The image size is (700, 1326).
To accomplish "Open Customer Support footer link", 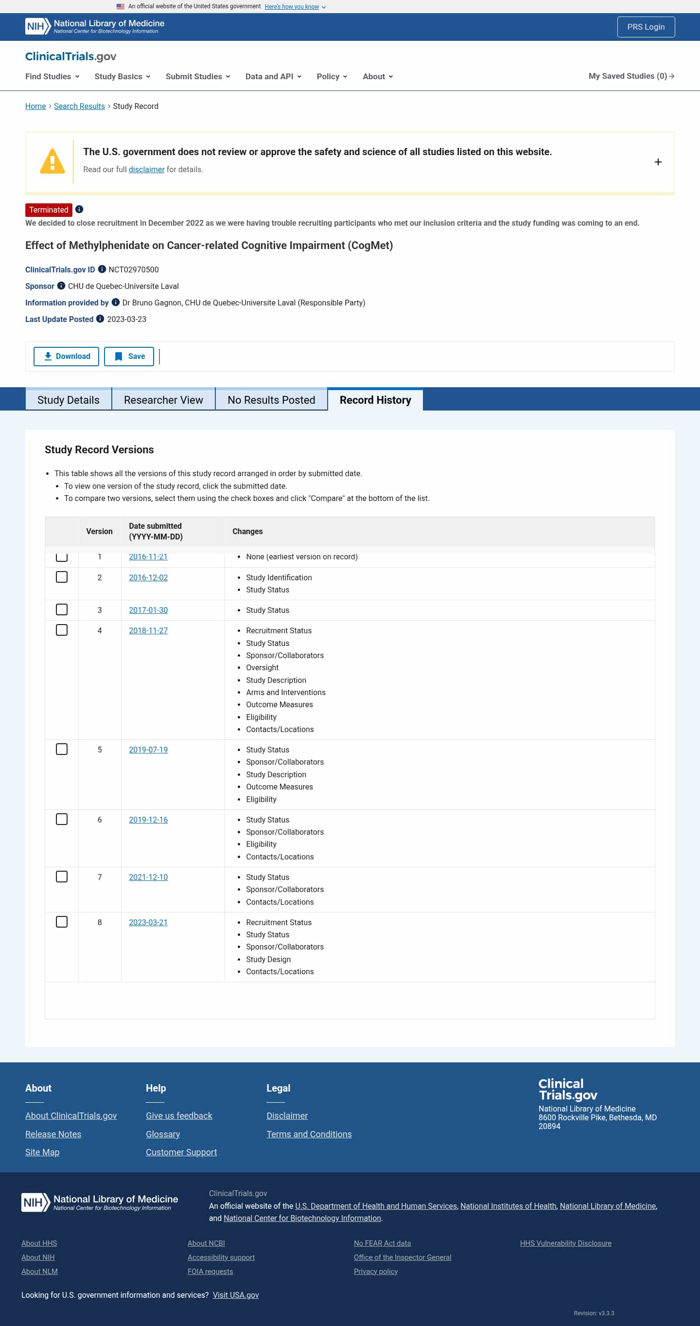I will (181, 1152).
